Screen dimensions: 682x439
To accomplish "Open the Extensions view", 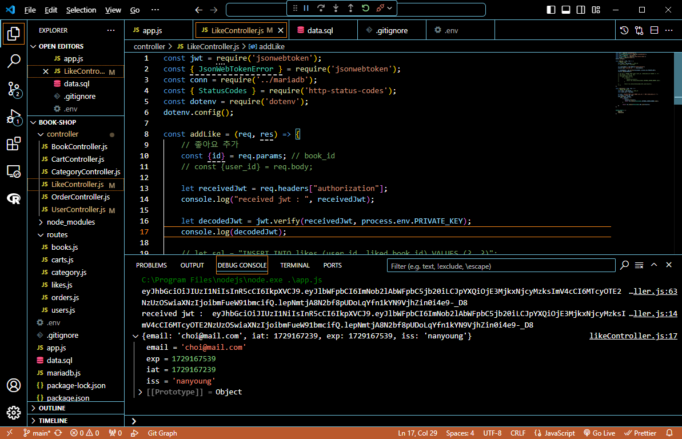I will click(x=14, y=143).
